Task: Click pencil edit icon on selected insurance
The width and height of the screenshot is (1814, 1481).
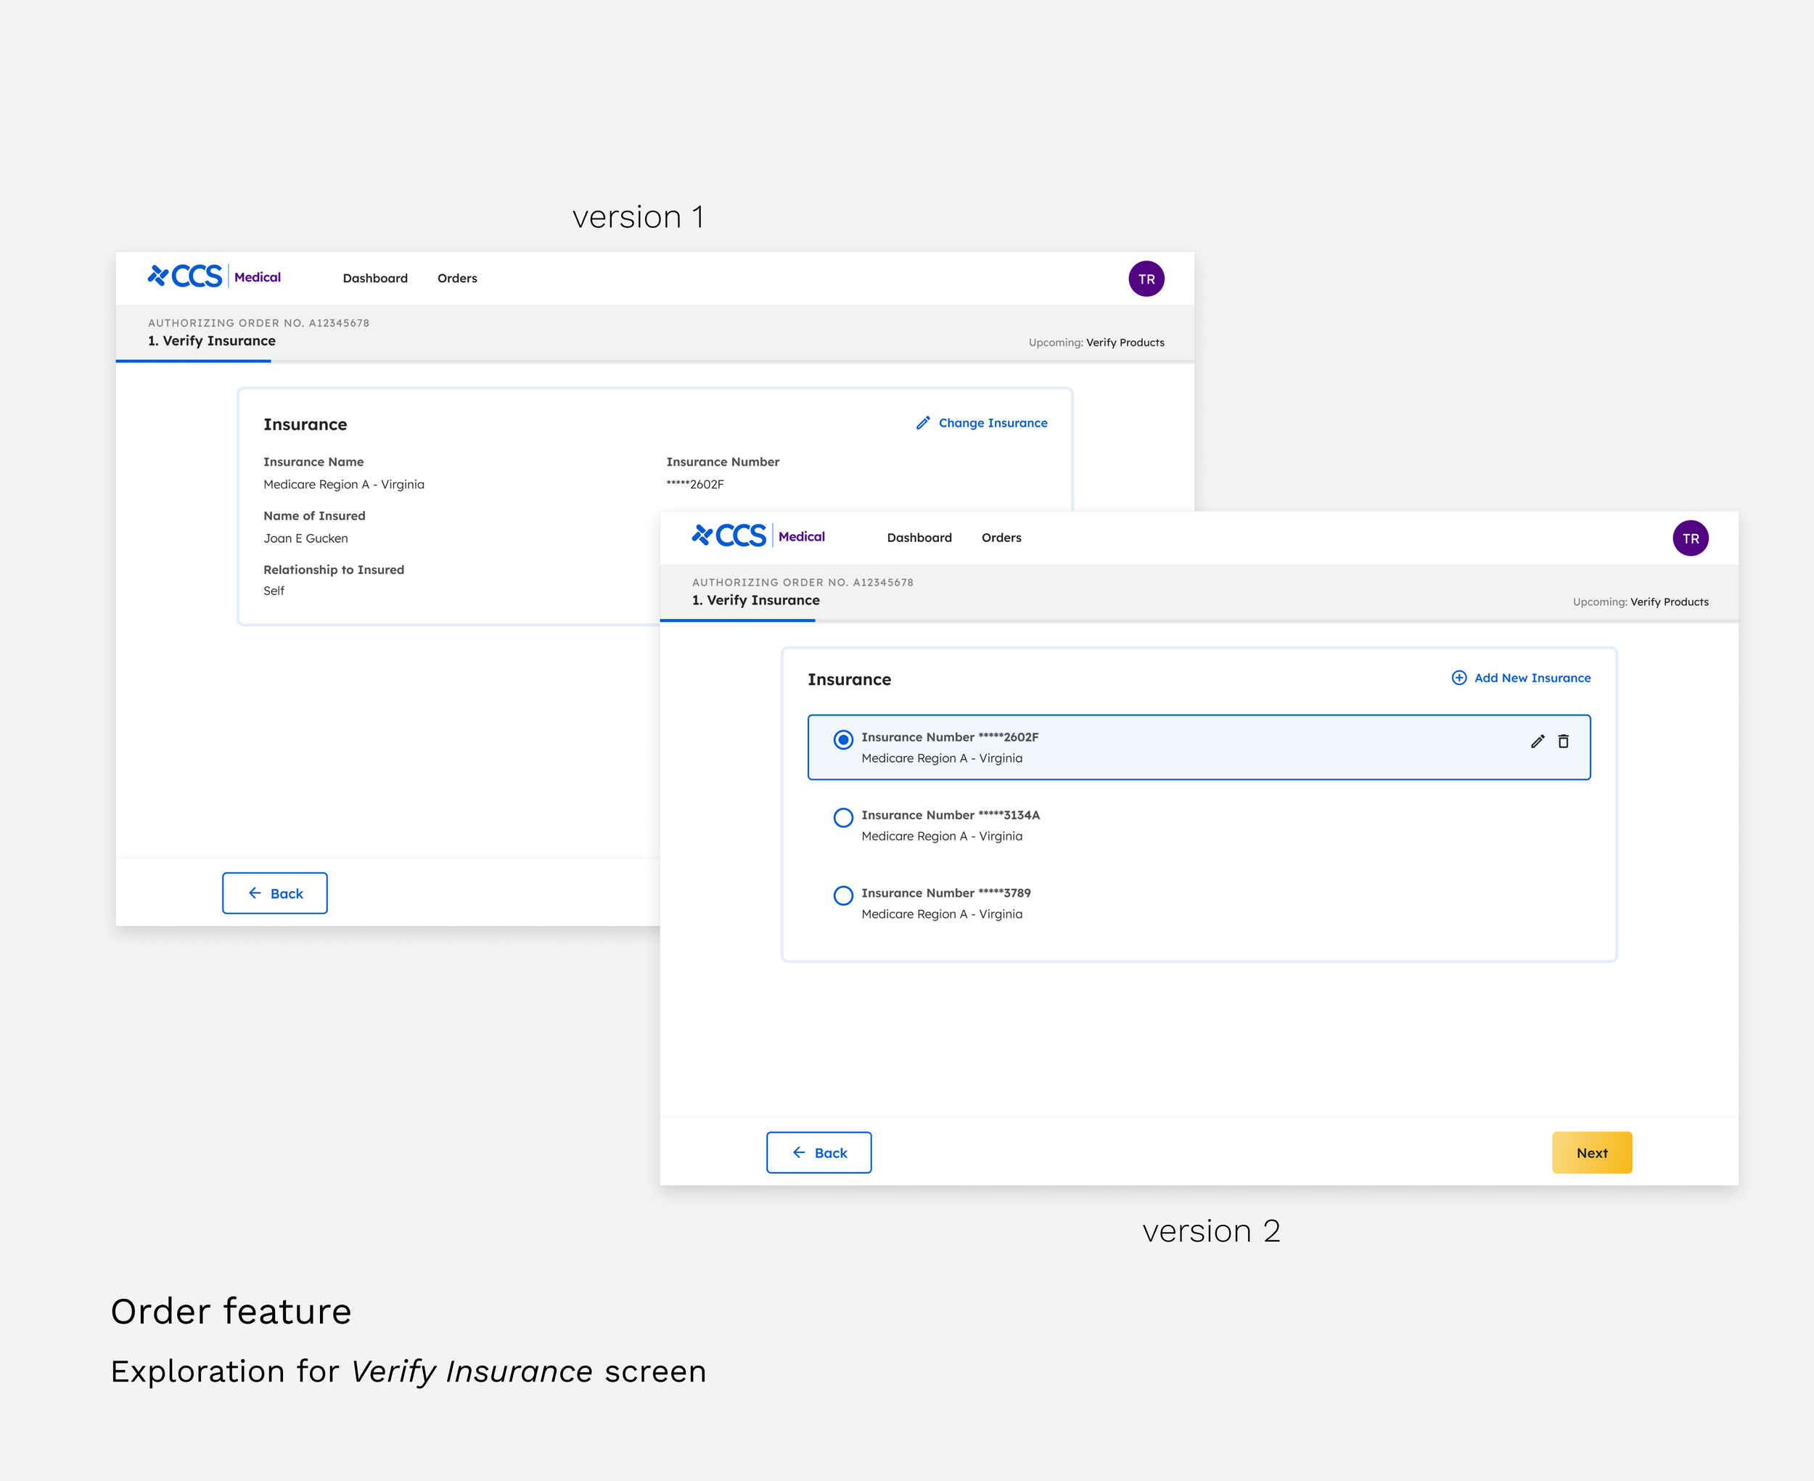Action: tap(1537, 742)
